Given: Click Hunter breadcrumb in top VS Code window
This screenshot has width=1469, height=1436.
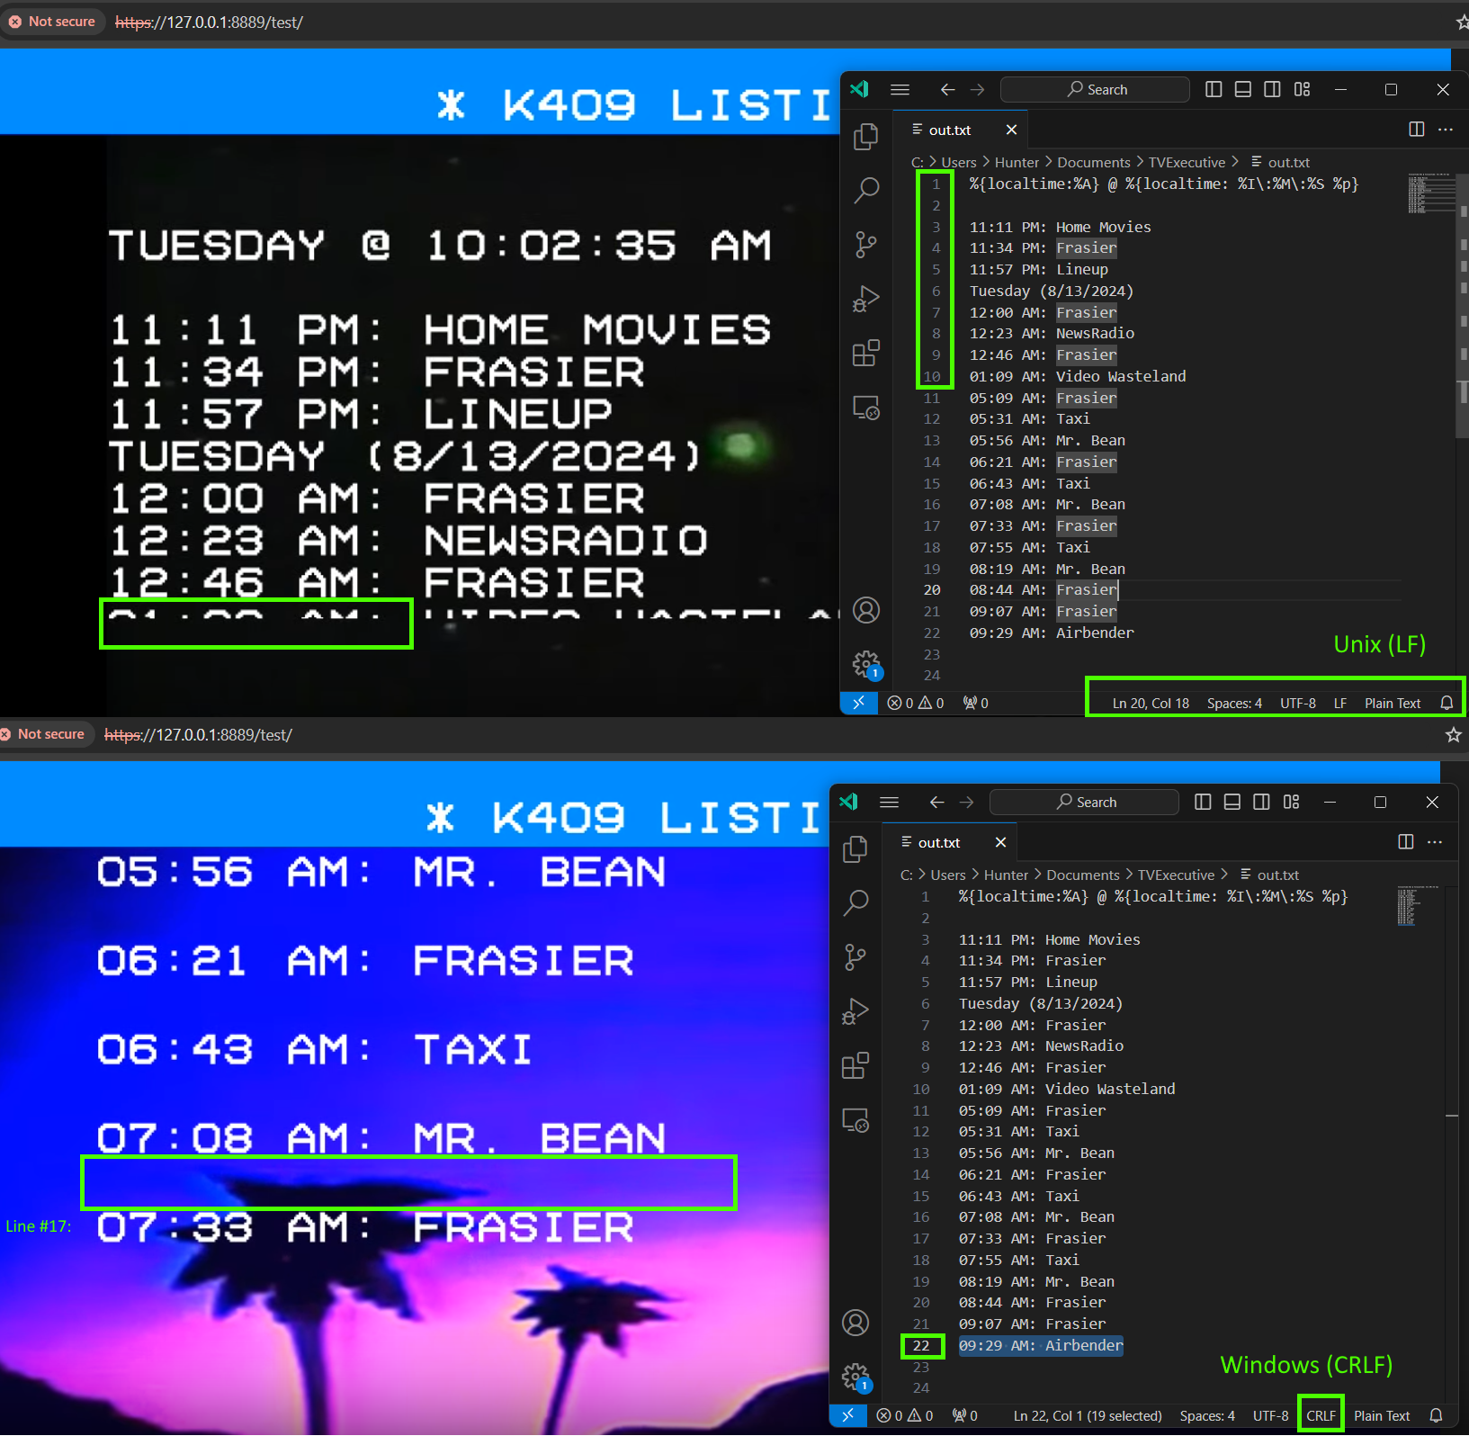Looking at the screenshot, I should (1017, 162).
